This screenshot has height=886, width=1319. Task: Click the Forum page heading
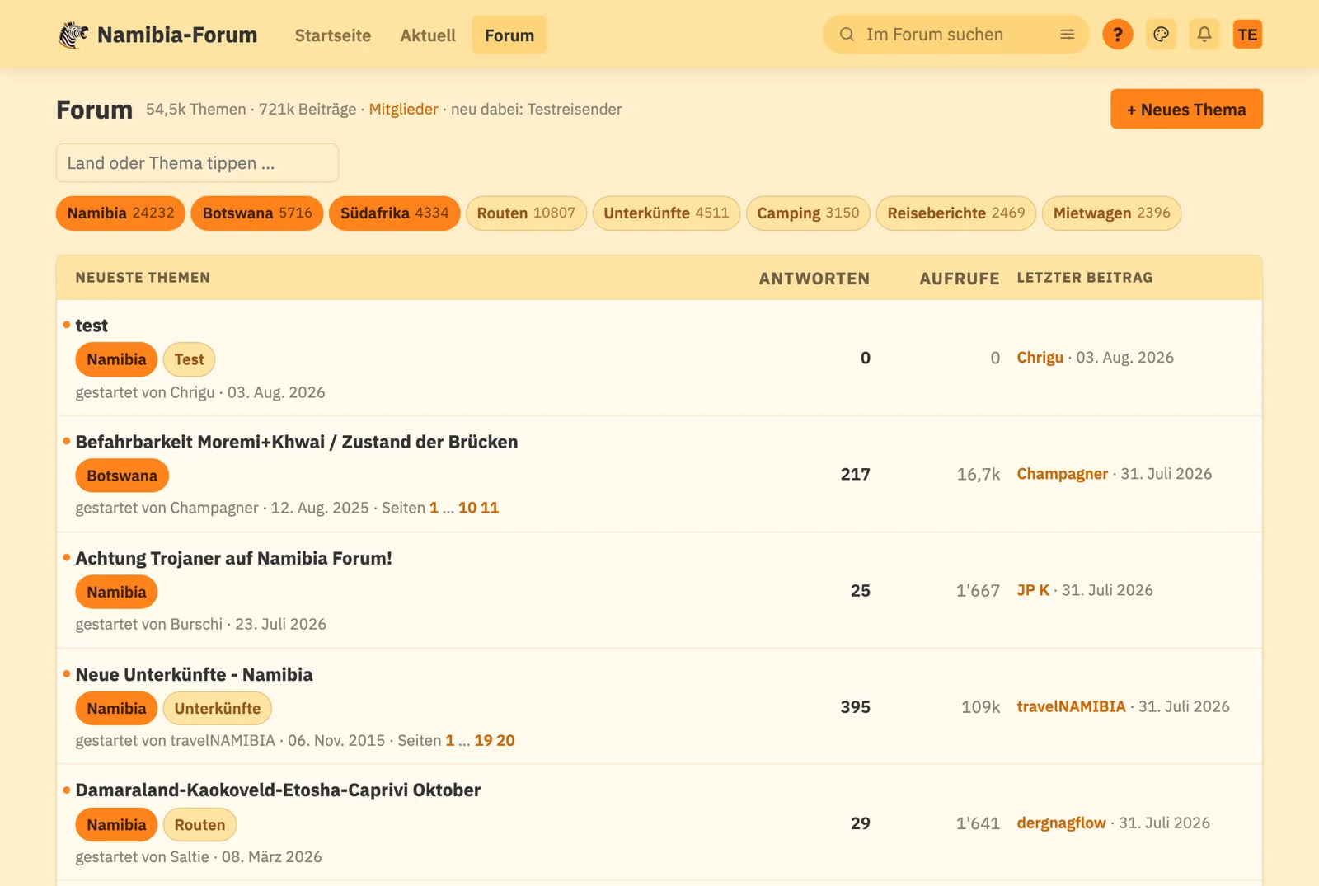[94, 110]
